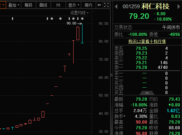Click the stock name 利仁科技
Screen dimensions: 182x135
(156, 6)
